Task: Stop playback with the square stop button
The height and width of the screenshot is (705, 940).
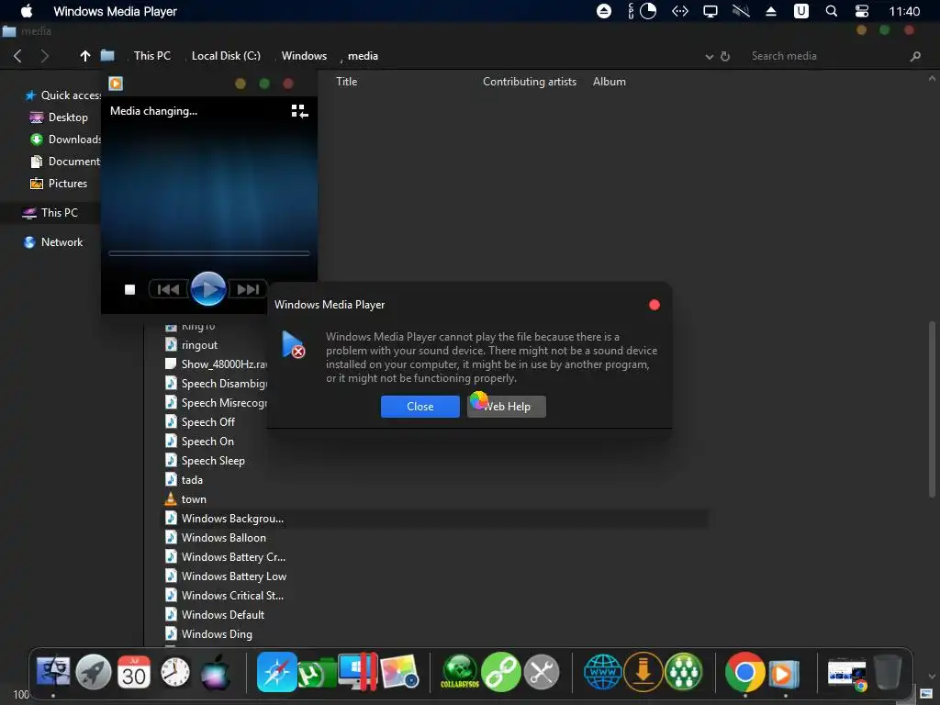Action: [129, 289]
